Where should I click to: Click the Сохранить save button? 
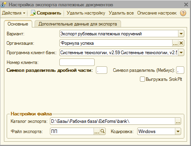tap(46, 13)
